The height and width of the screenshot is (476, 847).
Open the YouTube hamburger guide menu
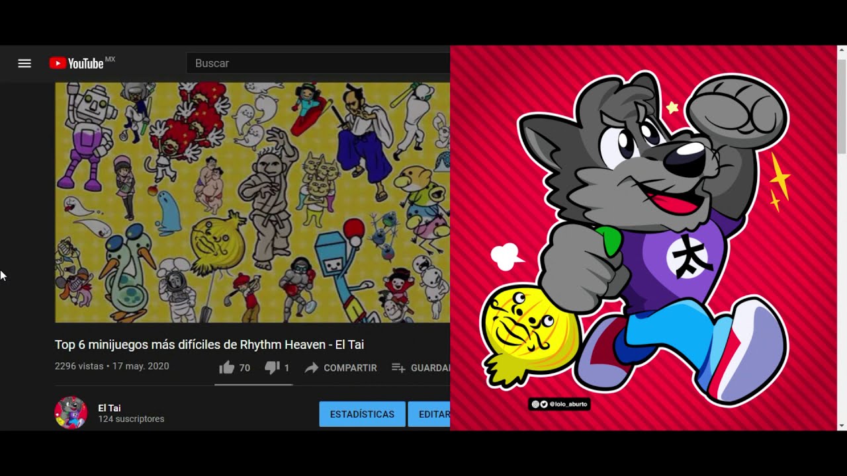[24, 63]
